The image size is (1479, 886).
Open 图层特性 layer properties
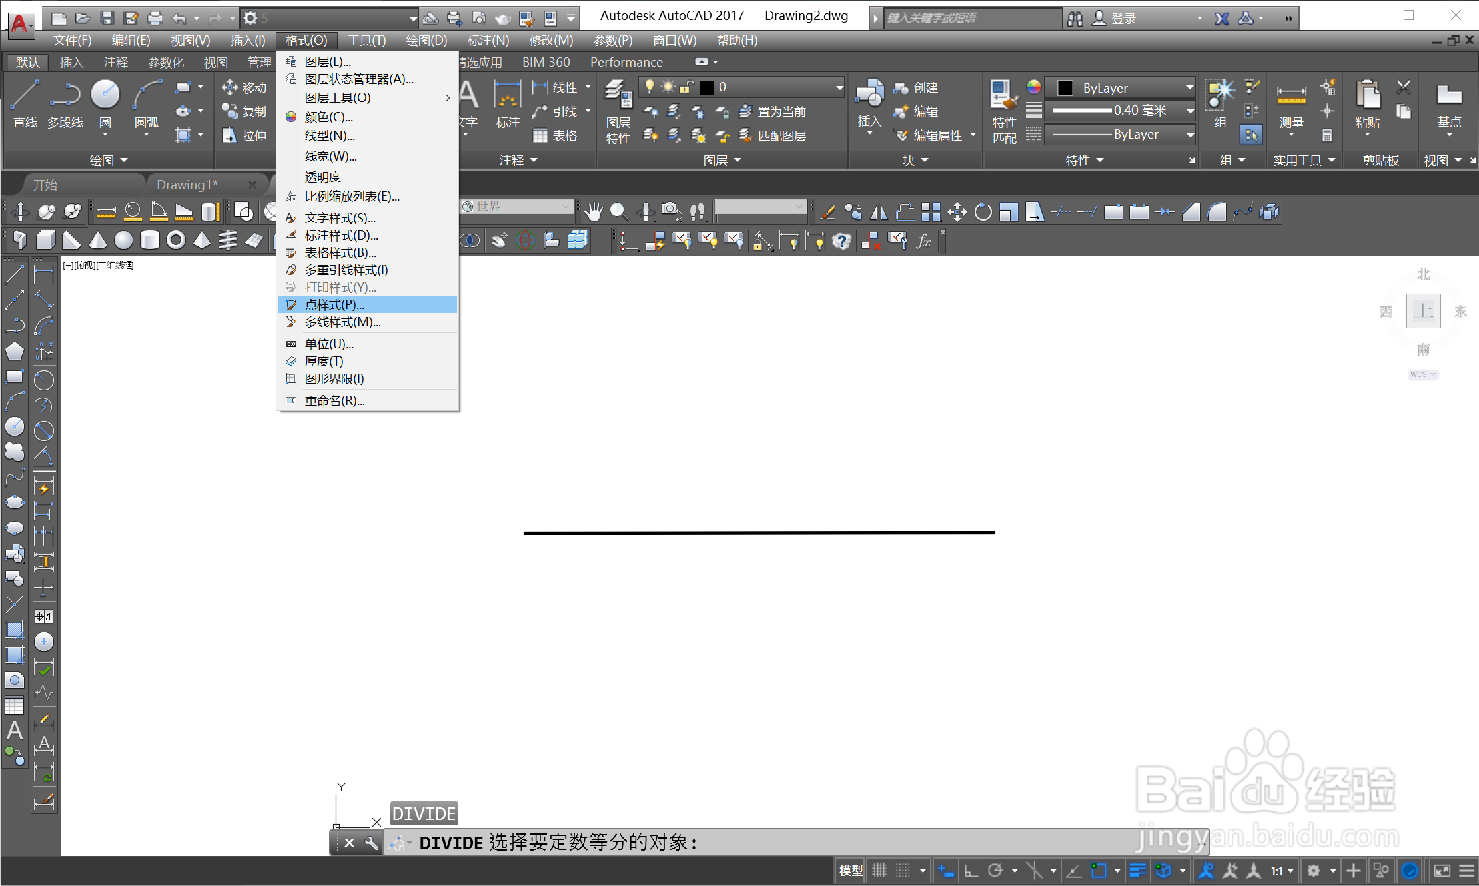tap(618, 111)
